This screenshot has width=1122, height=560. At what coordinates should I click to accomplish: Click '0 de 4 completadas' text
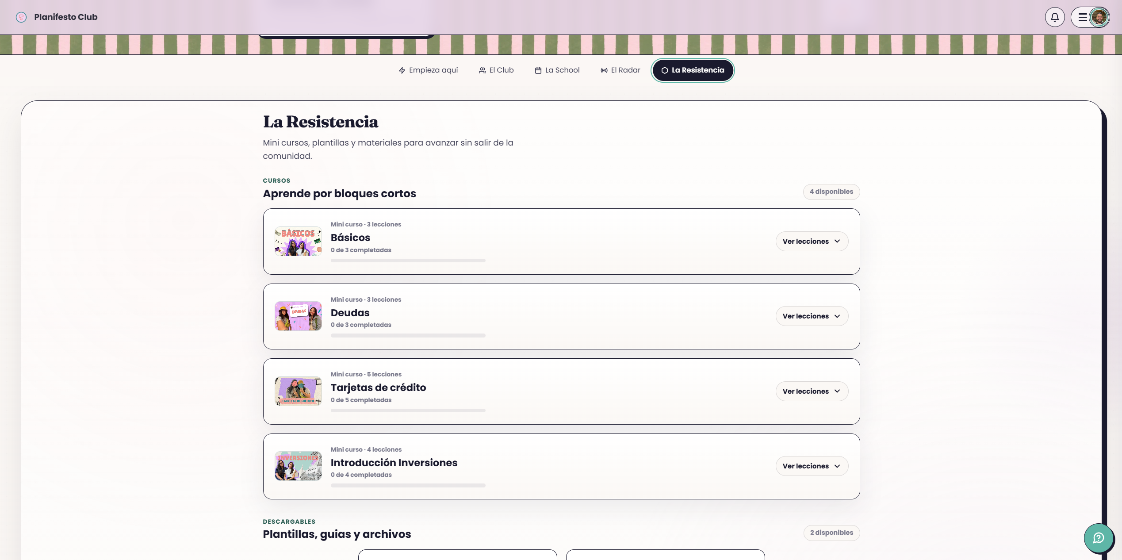coord(361,475)
